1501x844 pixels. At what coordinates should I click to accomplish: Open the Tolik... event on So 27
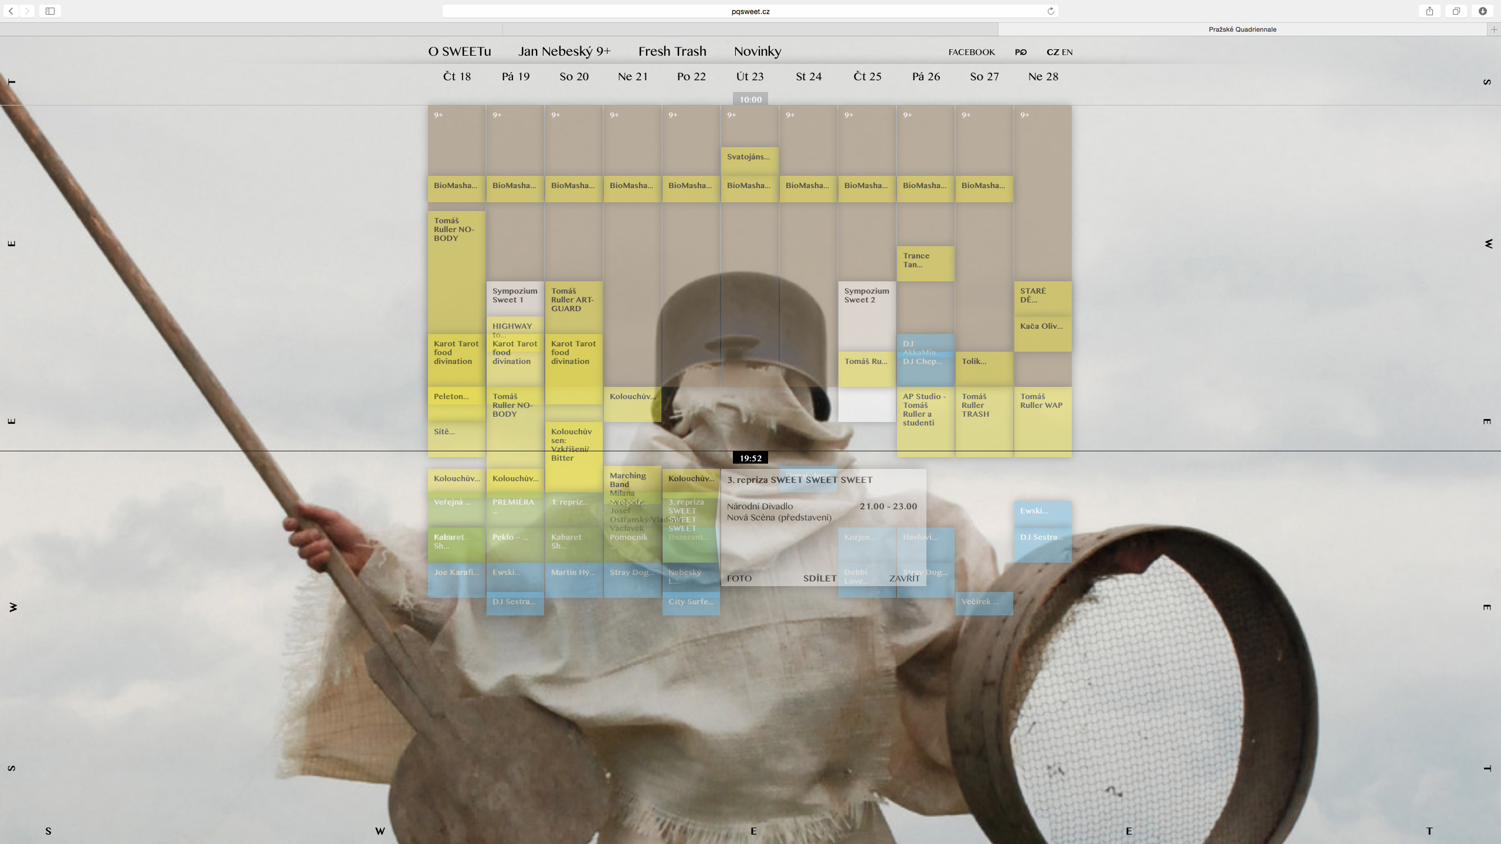(984, 369)
